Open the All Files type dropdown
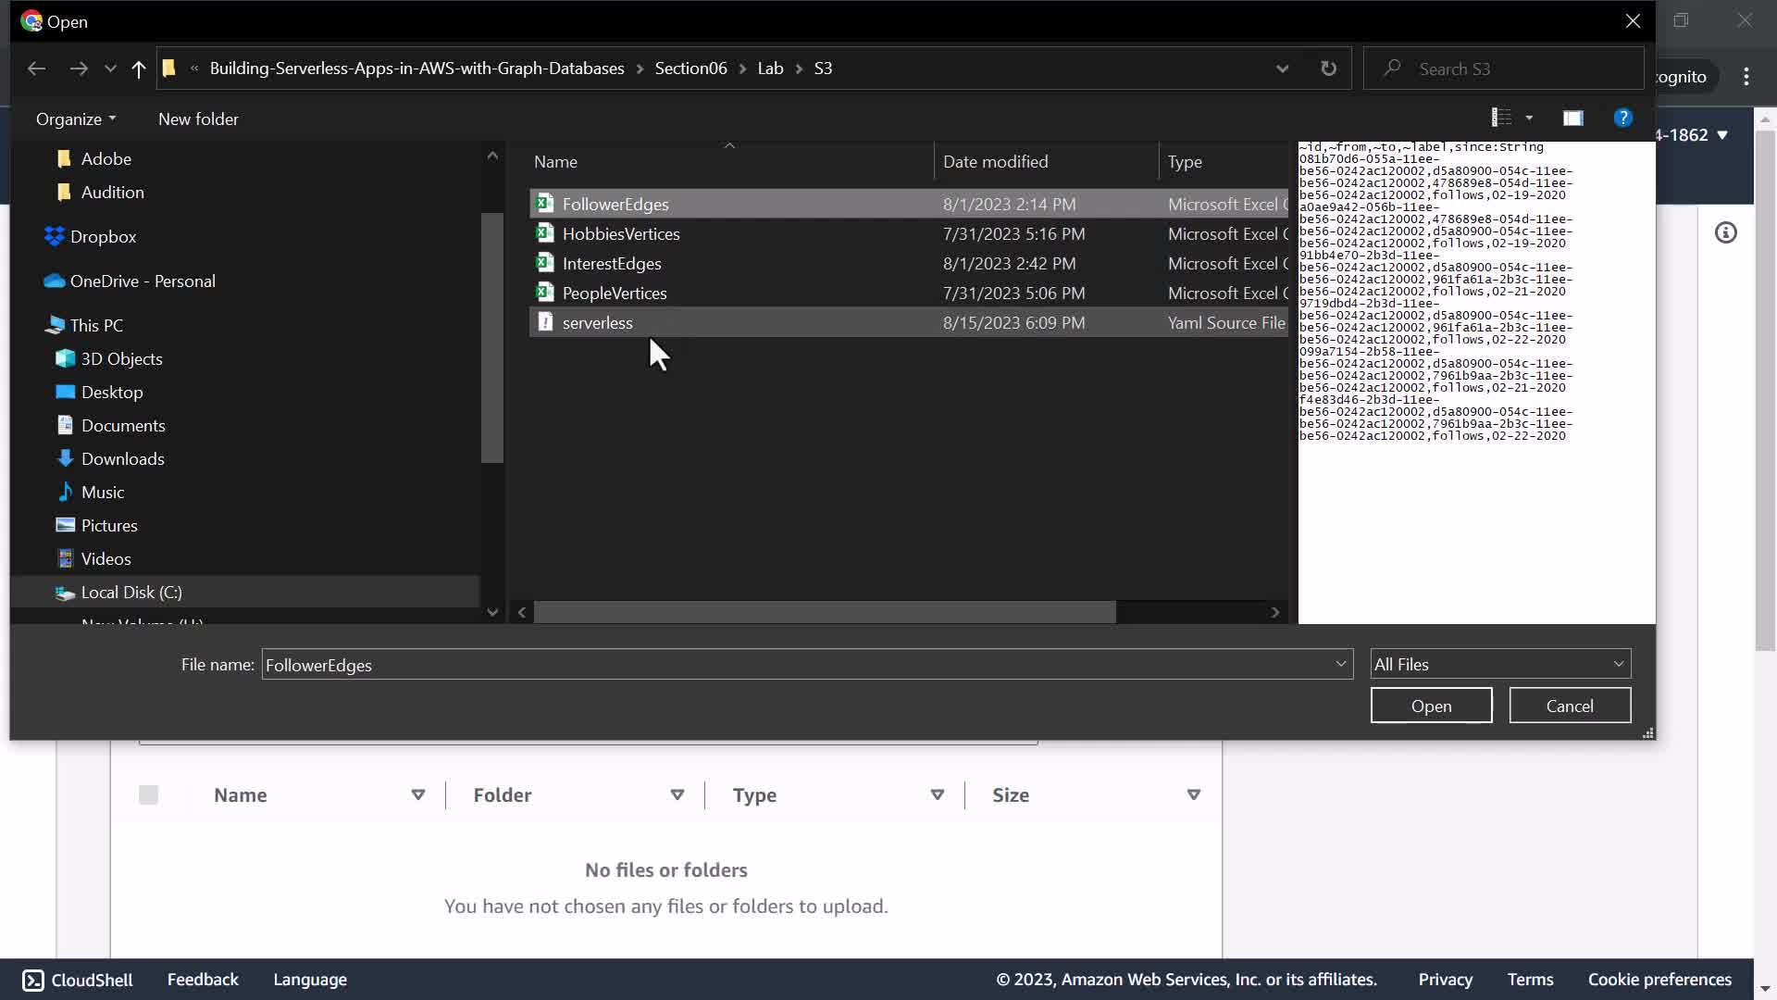The height and width of the screenshot is (1000, 1777). coord(1499,664)
